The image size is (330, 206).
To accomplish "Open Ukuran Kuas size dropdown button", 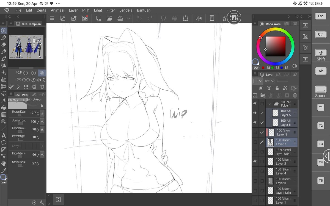I will (42, 113).
